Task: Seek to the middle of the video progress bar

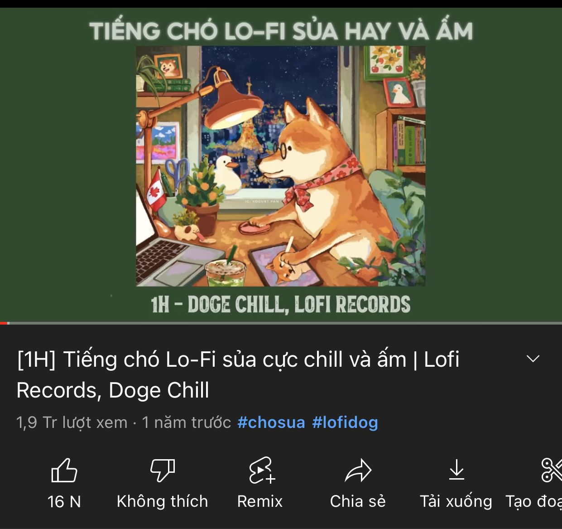Action: click(281, 323)
